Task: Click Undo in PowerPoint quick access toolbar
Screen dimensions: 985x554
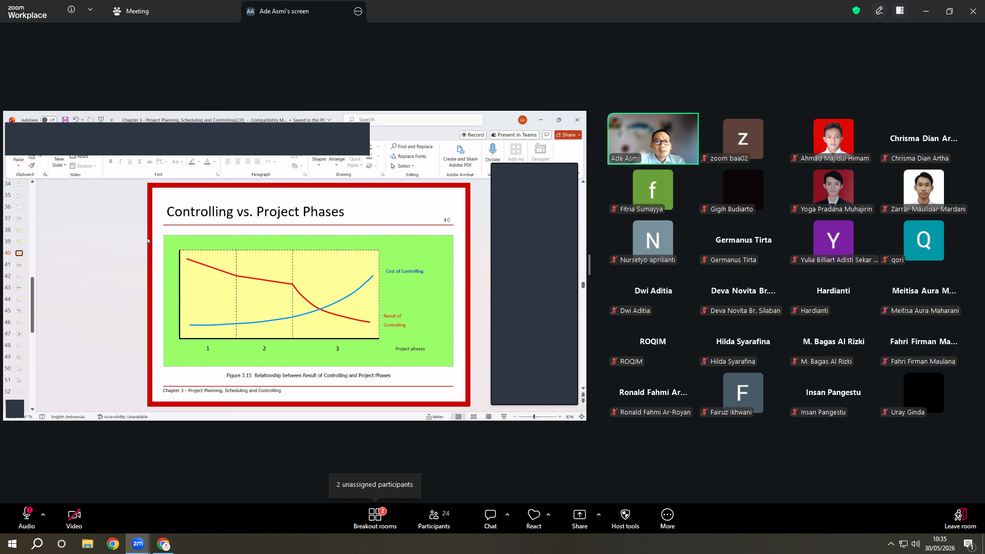Action: (x=76, y=120)
